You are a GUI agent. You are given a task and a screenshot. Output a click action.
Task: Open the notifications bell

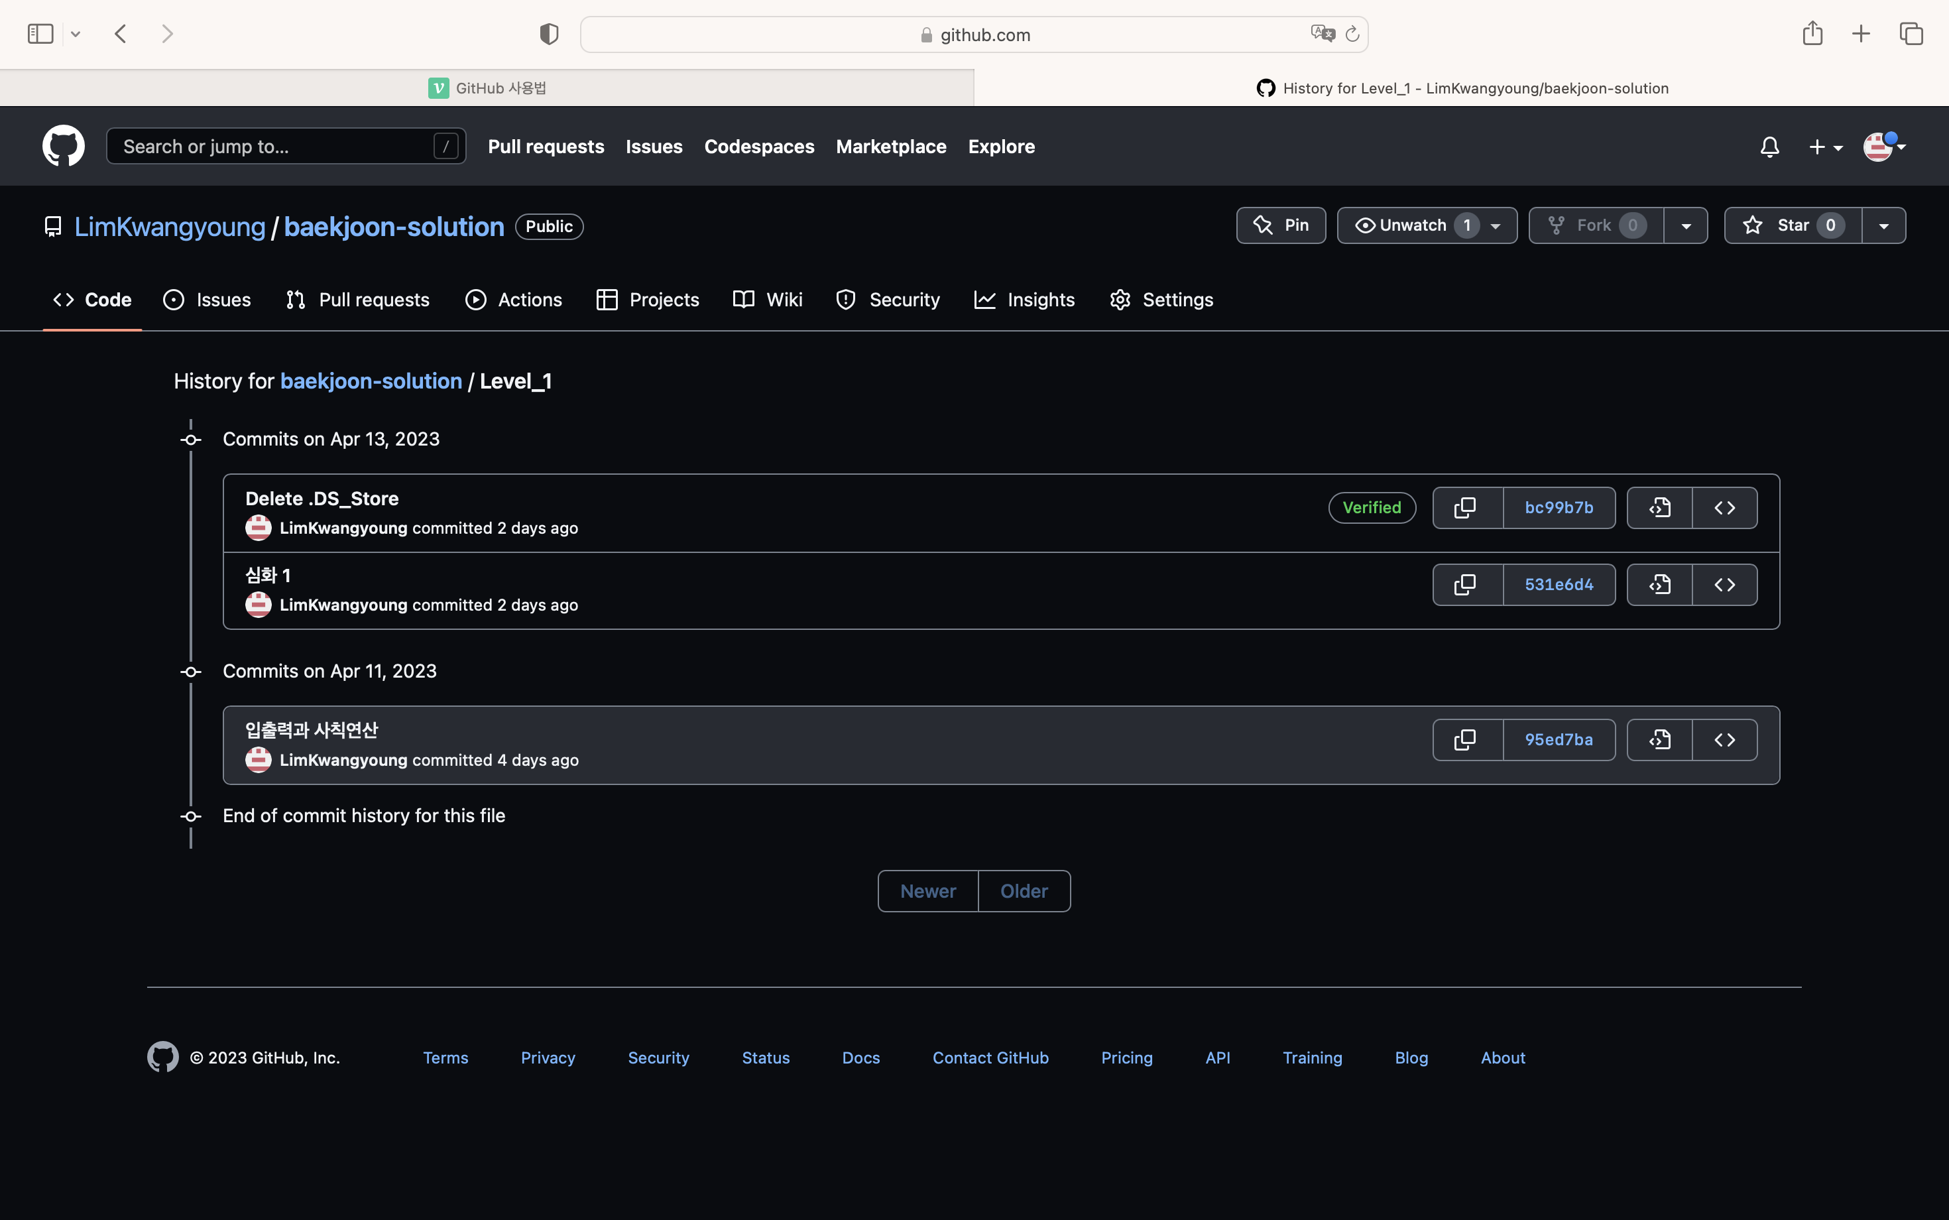[1769, 147]
